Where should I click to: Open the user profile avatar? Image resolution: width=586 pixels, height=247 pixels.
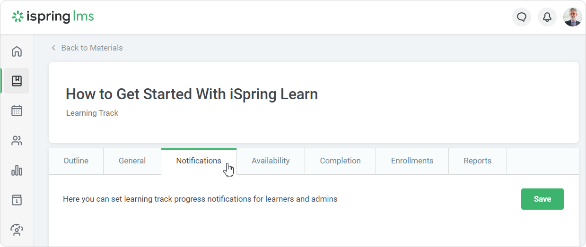[x=572, y=17]
